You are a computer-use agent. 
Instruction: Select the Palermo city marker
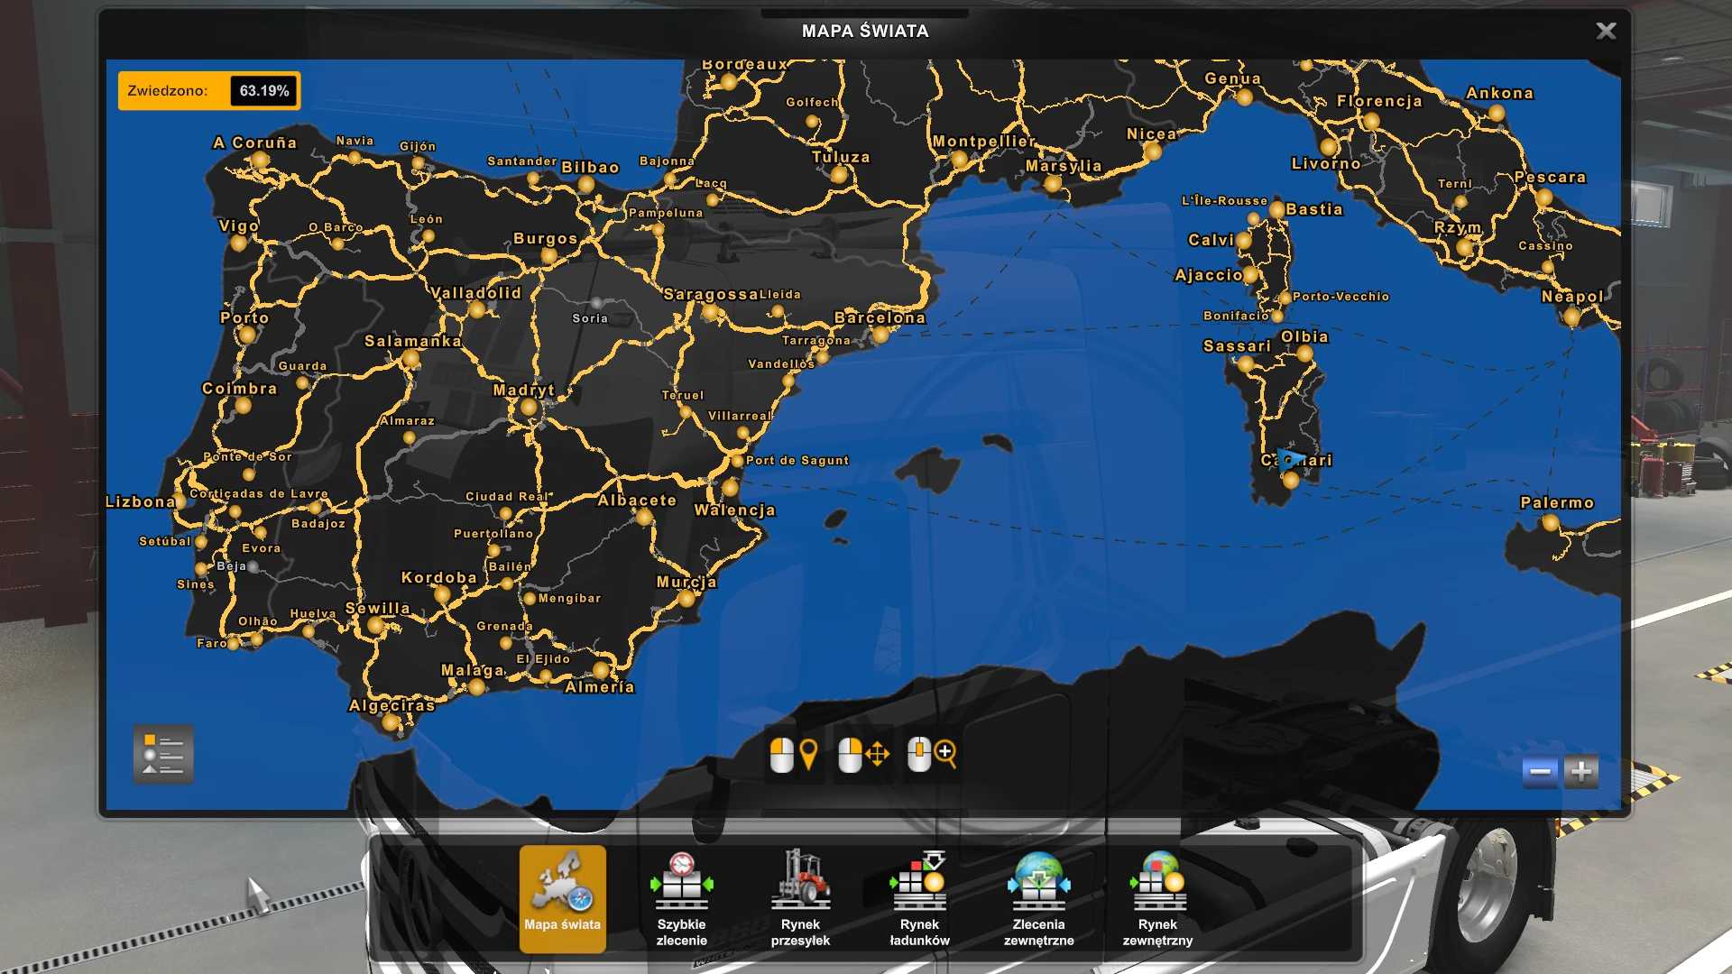point(1551,522)
